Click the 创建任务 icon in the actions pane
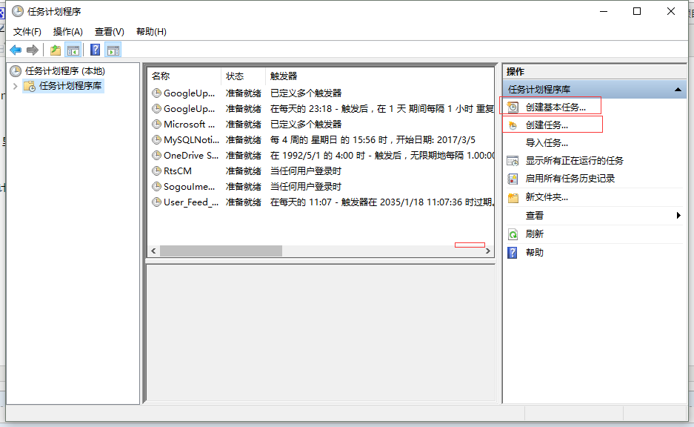694x427 pixels. [x=512, y=124]
